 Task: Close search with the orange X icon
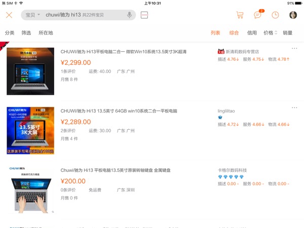[9, 15]
